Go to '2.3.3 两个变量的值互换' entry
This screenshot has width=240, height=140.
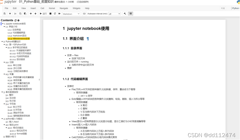[x=19, y=83]
